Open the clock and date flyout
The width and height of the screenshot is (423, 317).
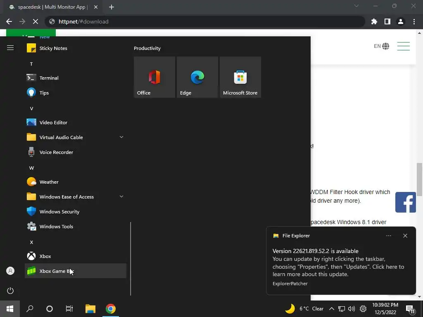pos(385,309)
